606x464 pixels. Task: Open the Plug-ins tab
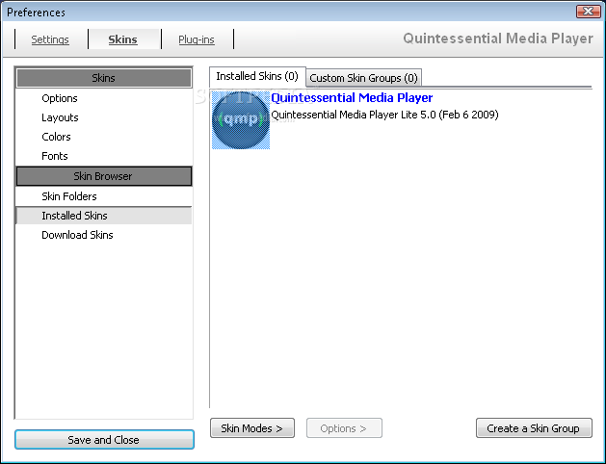(197, 39)
